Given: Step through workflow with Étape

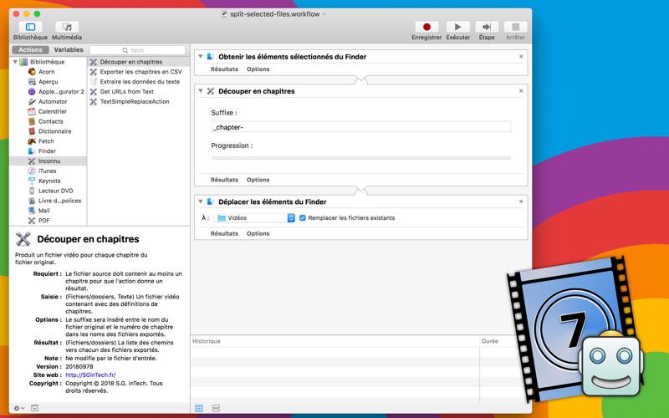Looking at the screenshot, I should point(487,27).
